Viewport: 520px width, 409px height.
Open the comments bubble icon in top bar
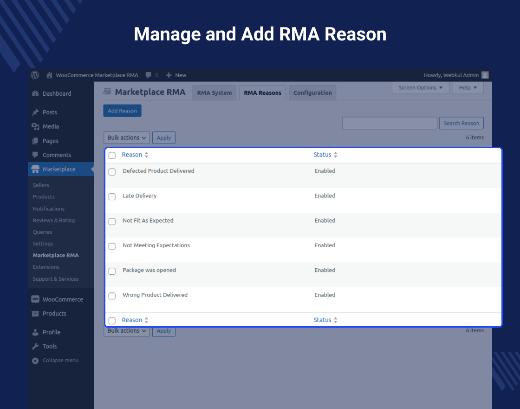click(147, 75)
